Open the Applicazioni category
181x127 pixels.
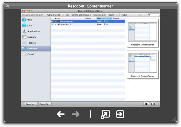click(36, 31)
